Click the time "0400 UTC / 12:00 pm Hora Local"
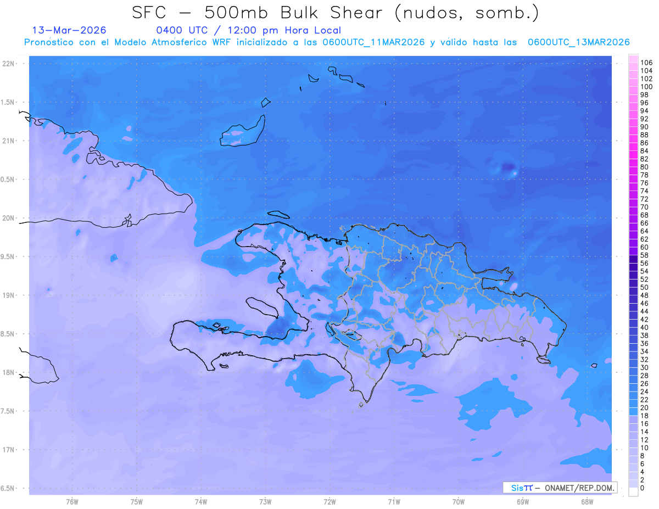This screenshot has height=509, width=659. [x=249, y=31]
